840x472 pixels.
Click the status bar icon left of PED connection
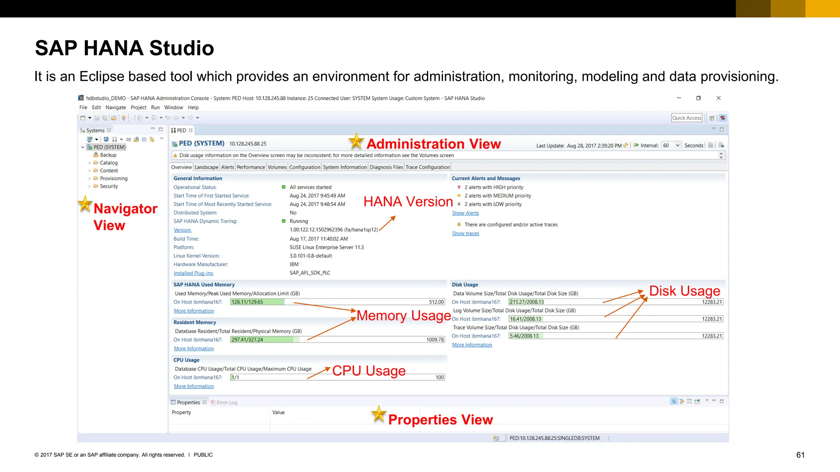pos(496,438)
